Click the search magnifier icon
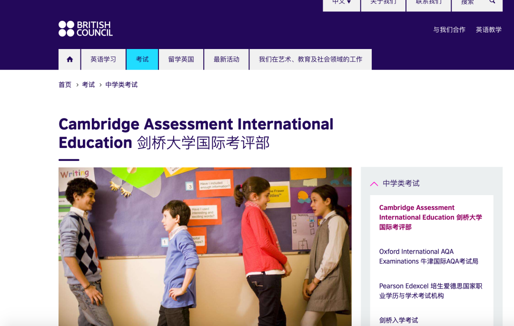Image resolution: width=514 pixels, height=326 pixels. tap(492, 2)
